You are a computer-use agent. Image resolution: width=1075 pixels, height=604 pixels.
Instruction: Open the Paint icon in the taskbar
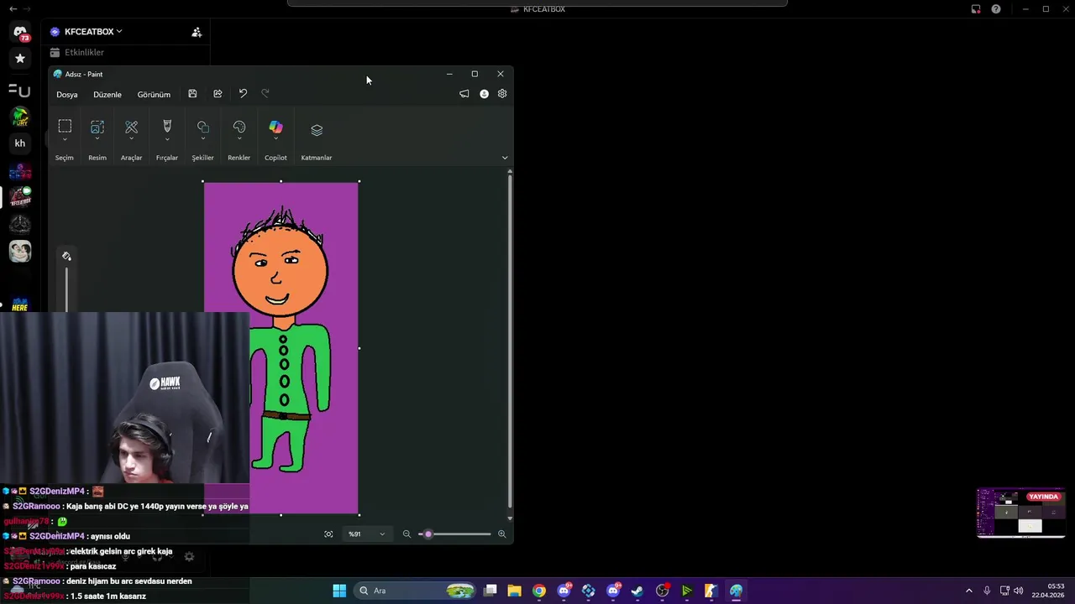pos(736,591)
